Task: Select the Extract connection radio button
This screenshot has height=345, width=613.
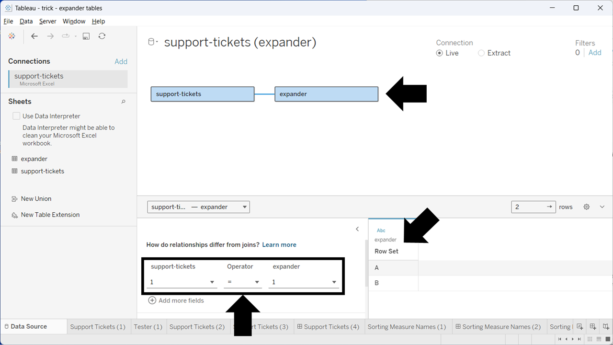Action: tap(481, 53)
